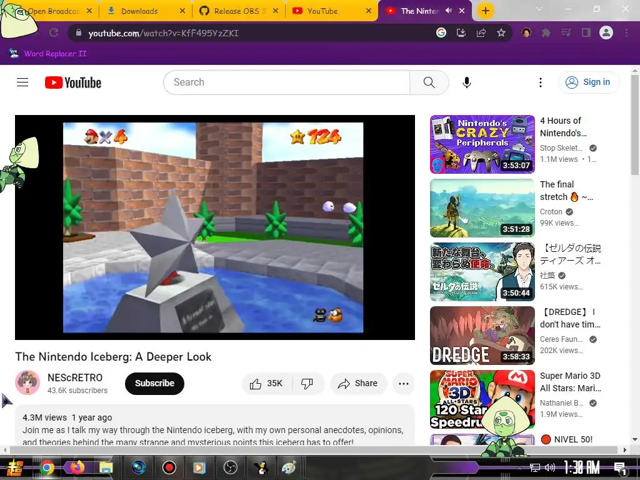Open Nintendo's Crazy Peripherals thumbnail
The height and width of the screenshot is (480, 640).
(482, 144)
